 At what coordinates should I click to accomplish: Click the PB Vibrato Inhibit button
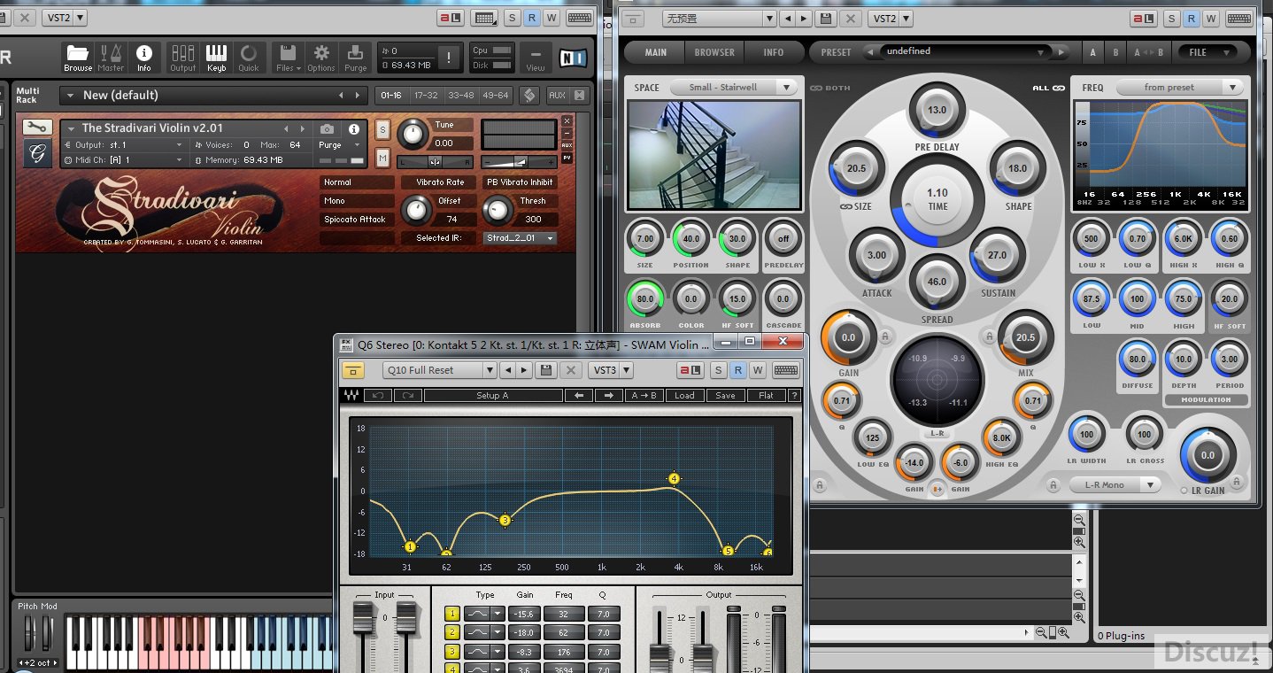pos(520,182)
